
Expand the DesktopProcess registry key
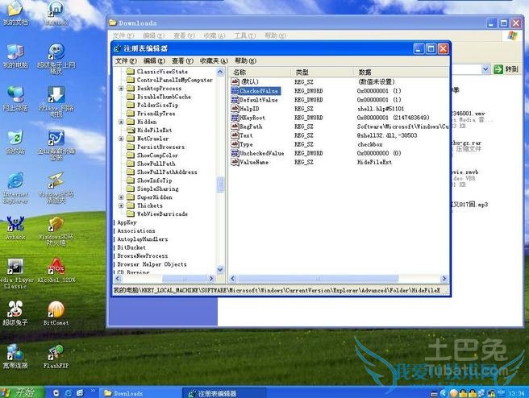coord(122,89)
